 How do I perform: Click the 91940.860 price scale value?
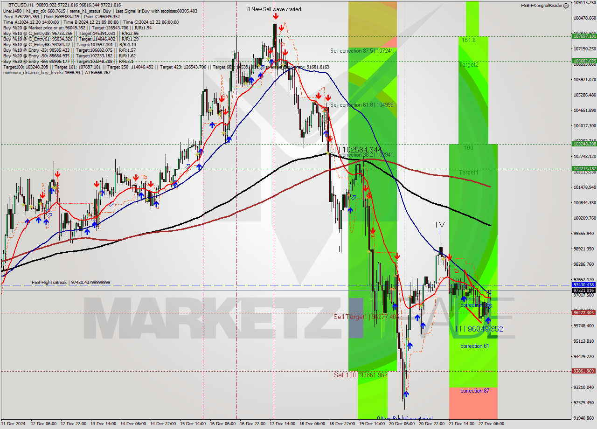pyautogui.click(x=584, y=418)
